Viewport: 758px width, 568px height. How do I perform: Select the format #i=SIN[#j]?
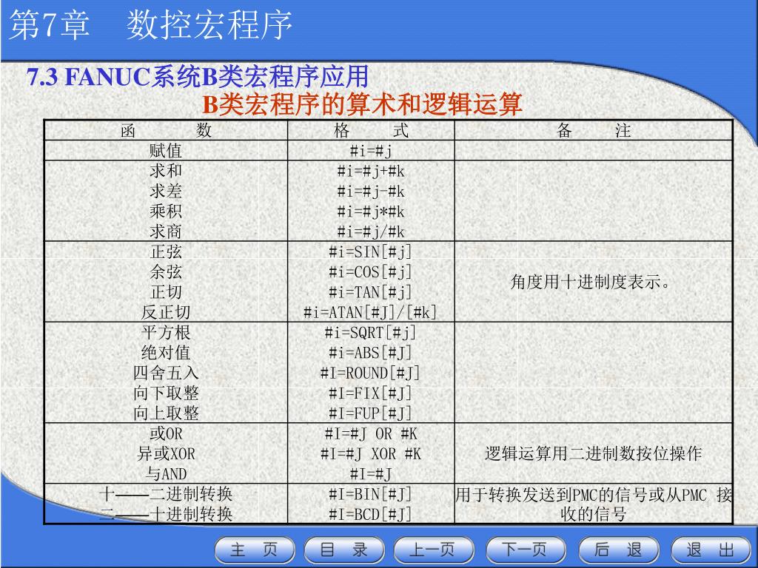click(x=371, y=252)
